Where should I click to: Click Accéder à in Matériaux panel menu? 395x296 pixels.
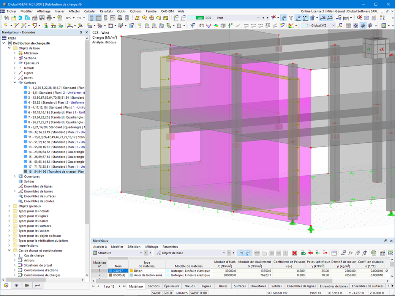tap(100, 247)
